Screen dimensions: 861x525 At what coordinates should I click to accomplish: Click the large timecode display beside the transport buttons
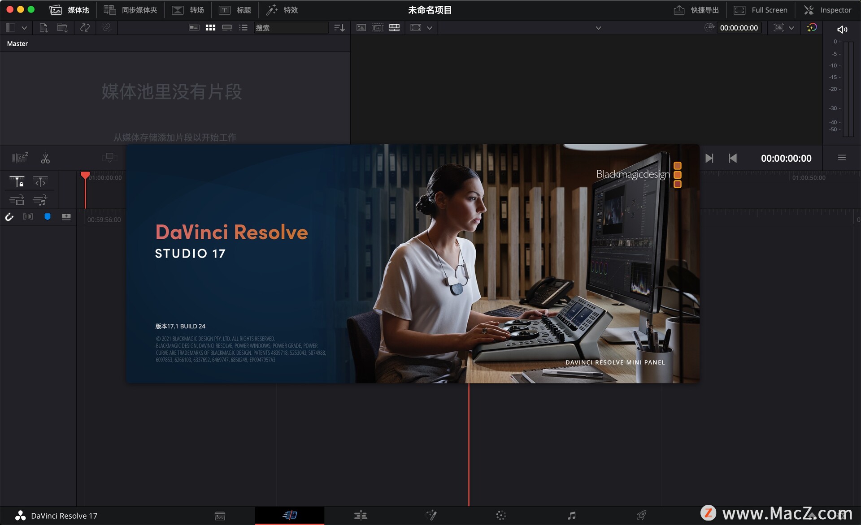pyautogui.click(x=786, y=158)
